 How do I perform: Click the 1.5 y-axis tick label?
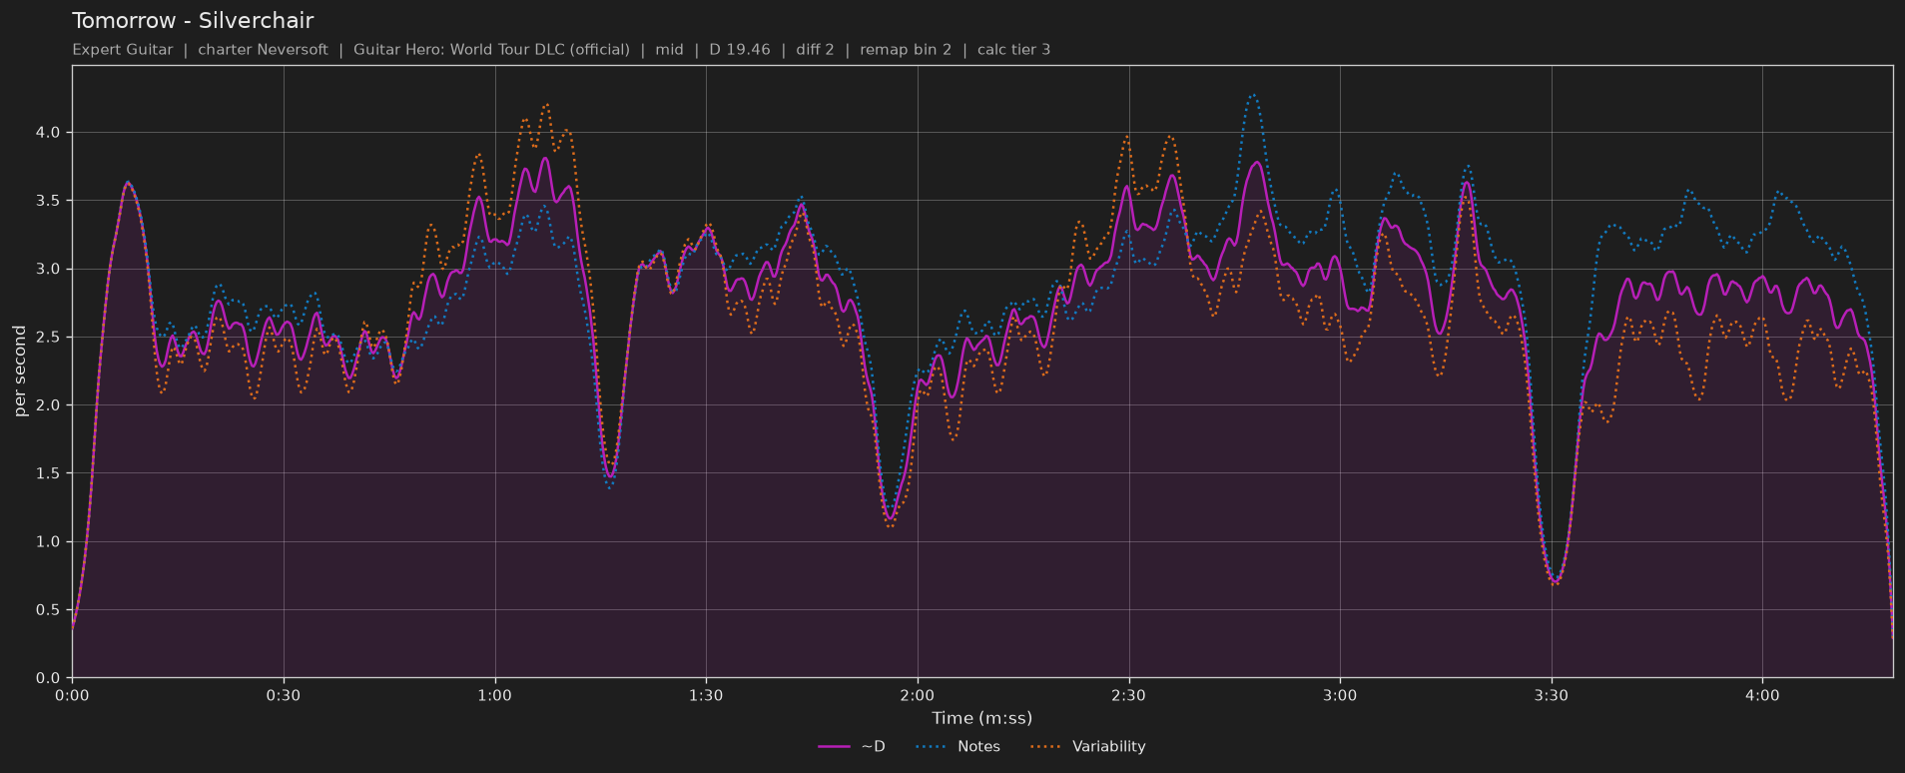tap(48, 473)
